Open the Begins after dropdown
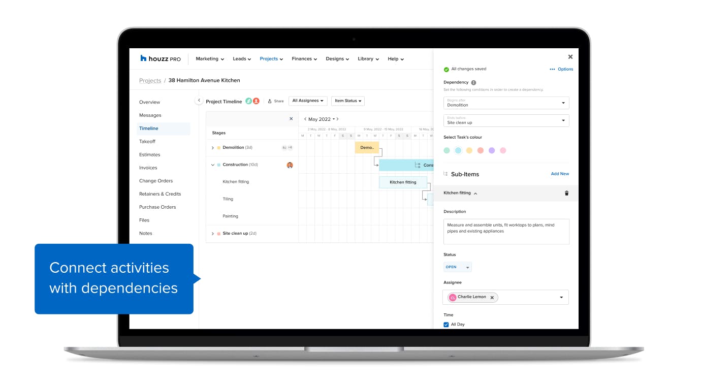 tap(506, 103)
